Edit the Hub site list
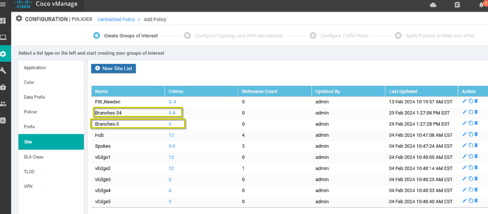The width and height of the screenshot is (488, 214). tap(465, 134)
